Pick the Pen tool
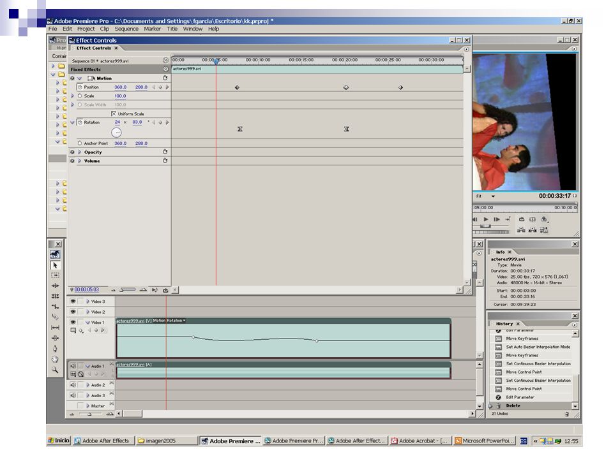Image resolution: width=613 pixels, height=459 pixels. coord(55,349)
